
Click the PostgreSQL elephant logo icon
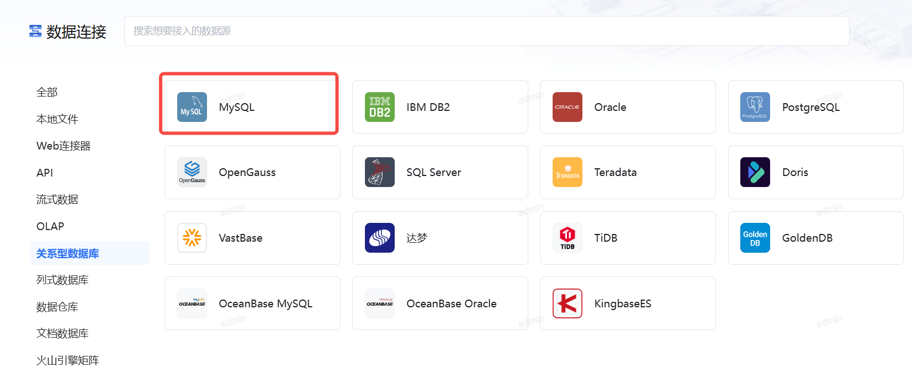(755, 107)
